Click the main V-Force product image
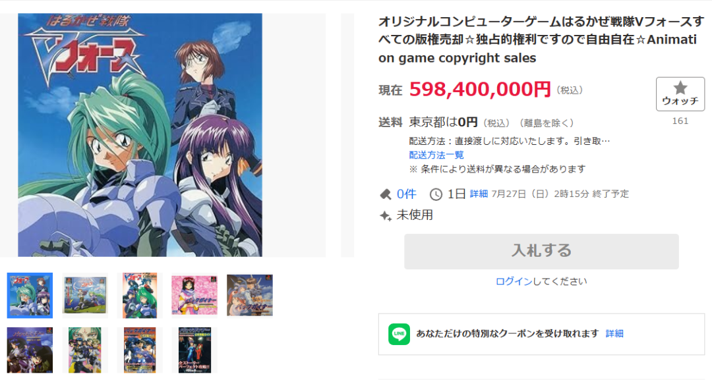Viewport: 712px width, 380px height. (140, 135)
